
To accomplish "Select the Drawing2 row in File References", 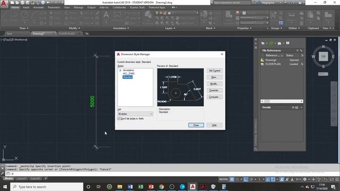I will [x=282, y=60].
